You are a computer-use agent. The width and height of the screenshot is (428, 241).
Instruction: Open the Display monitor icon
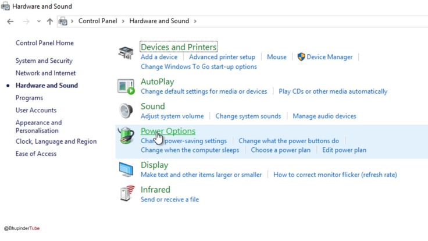126,169
